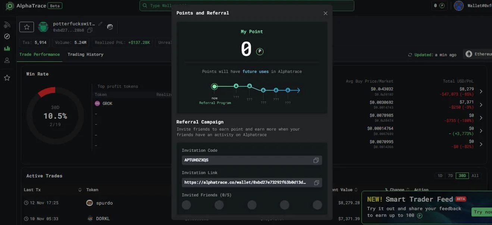The width and height of the screenshot is (492, 225).
Task: Click the chart badge next to wallet name
Action: coord(110,27)
